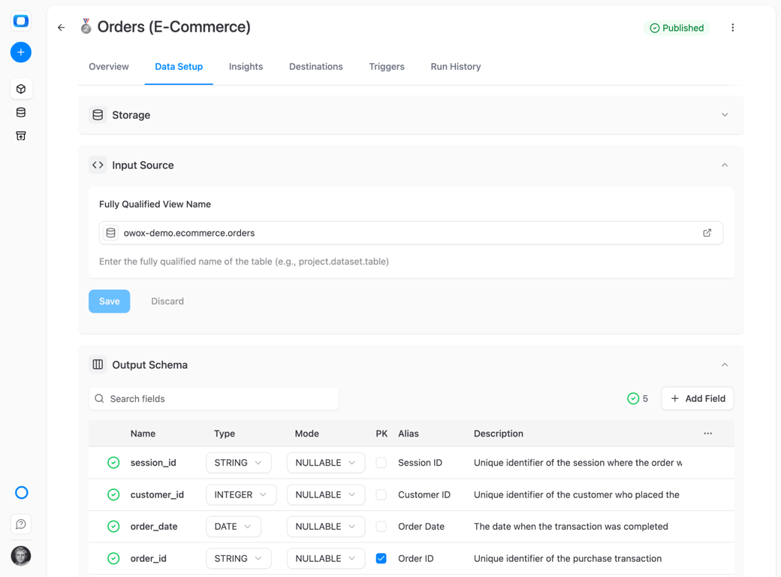Image resolution: width=781 pixels, height=577 pixels.
Task: Open the database icon in the sidebar
Action: pyautogui.click(x=21, y=113)
